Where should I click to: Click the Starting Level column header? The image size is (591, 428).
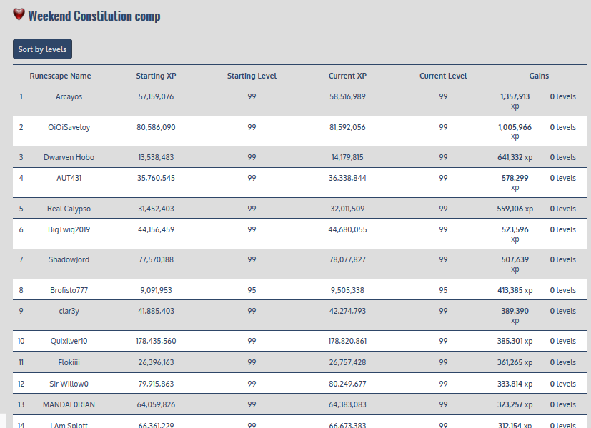252,76
